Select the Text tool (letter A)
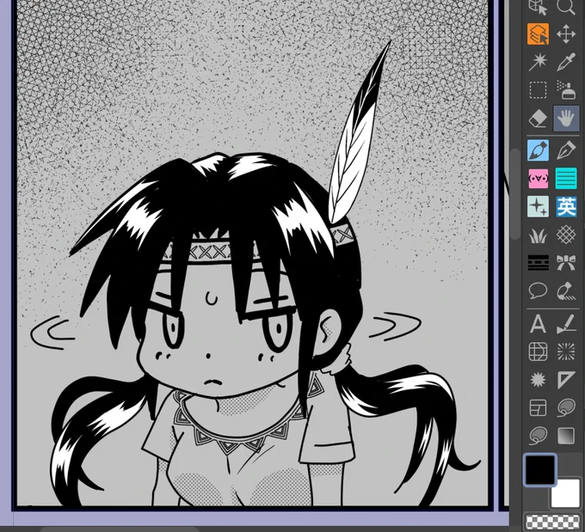This screenshot has height=532, width=585. [538, 324]
